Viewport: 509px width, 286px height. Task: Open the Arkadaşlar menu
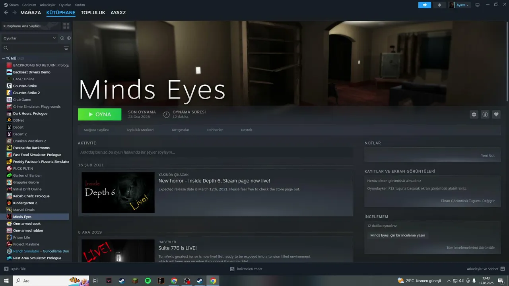pos(48,5)
